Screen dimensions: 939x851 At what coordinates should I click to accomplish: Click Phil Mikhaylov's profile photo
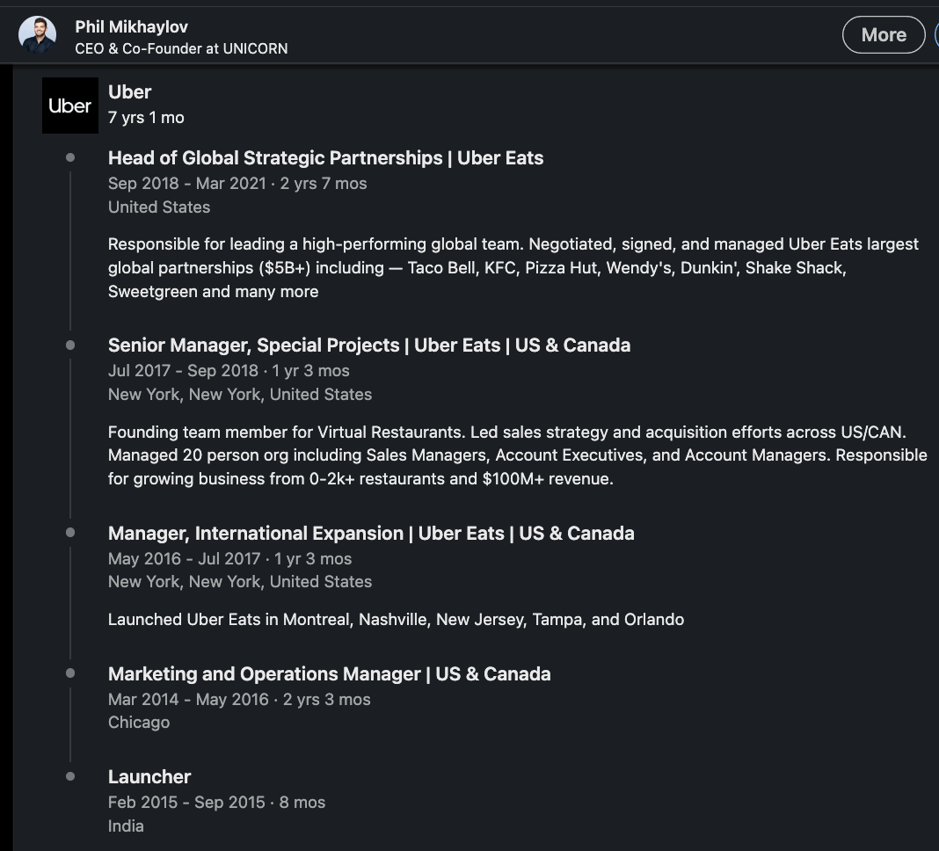pyautogui.click(x=37, y=35)
